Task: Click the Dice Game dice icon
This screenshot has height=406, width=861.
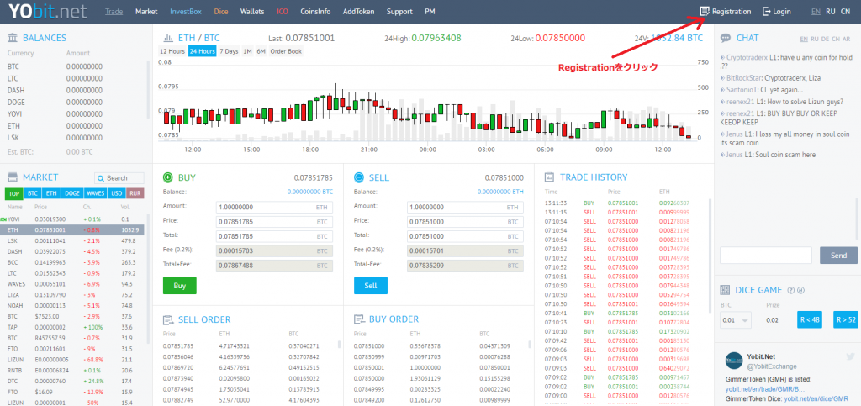Action: pyautogui.click(x=725, y=290)
